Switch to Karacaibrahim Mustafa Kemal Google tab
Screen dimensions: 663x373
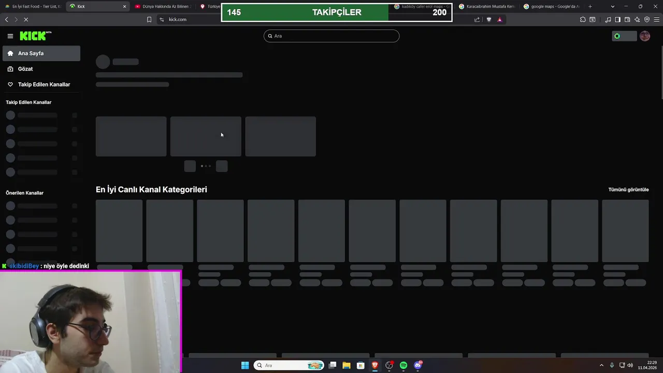coord(486,6)
